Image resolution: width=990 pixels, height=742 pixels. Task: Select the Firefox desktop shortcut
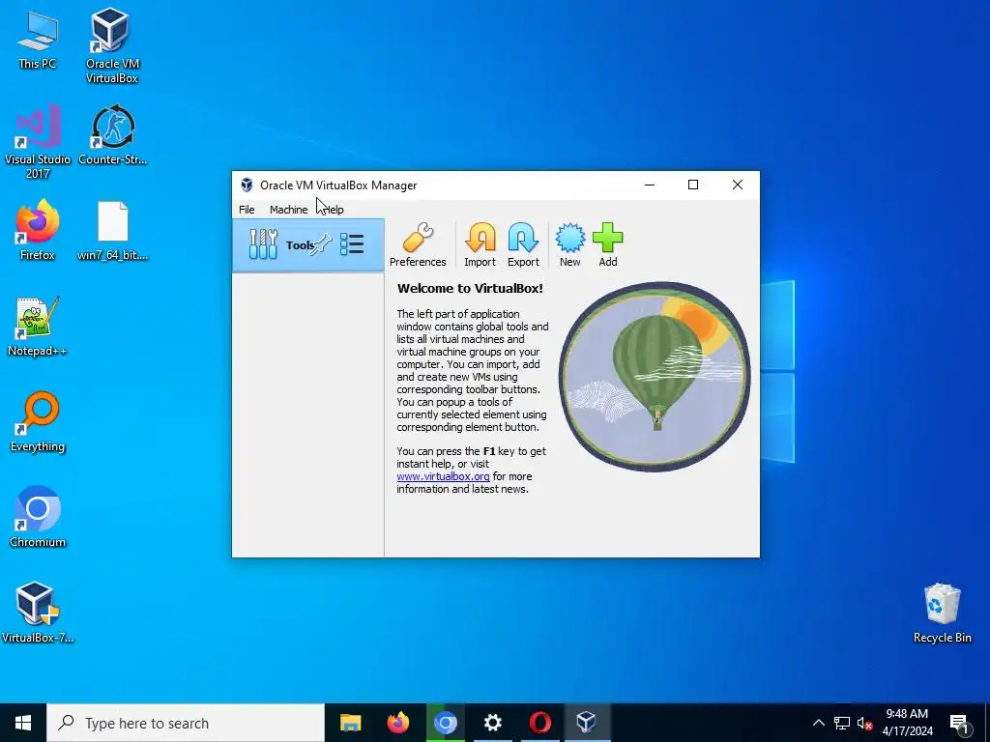38,230
